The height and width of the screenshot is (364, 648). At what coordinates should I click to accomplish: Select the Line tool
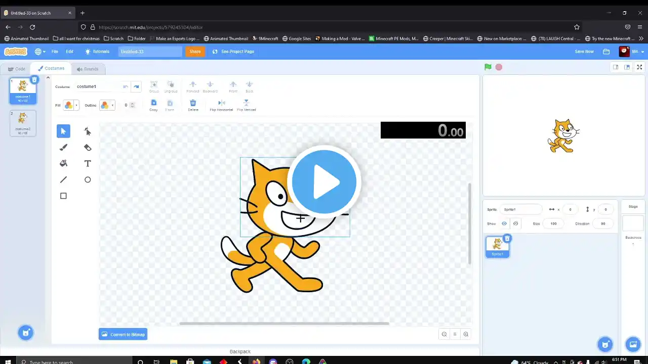(x=63, y=180)
